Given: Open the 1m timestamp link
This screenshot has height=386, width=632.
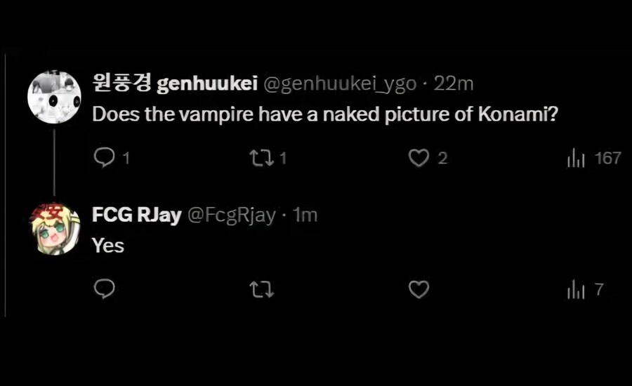Looking at the screenshot, I should click(305, 215).
